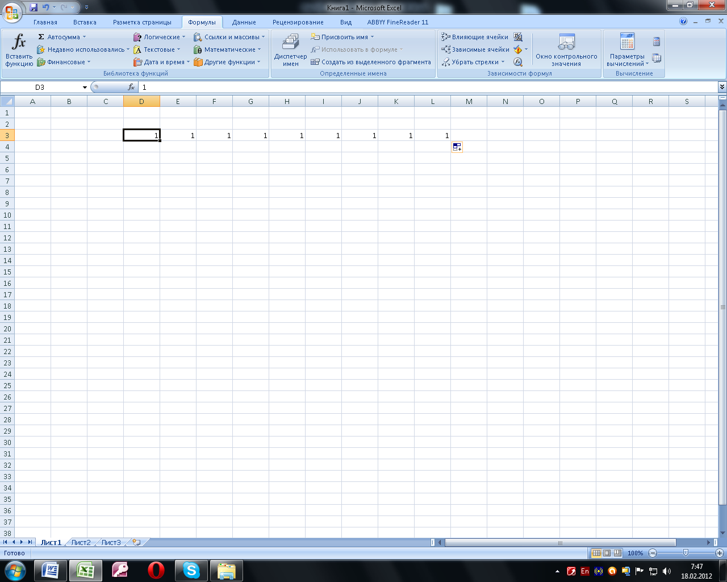
Task: Open Skype from the taskbar
Action: [x=191, y=570]
